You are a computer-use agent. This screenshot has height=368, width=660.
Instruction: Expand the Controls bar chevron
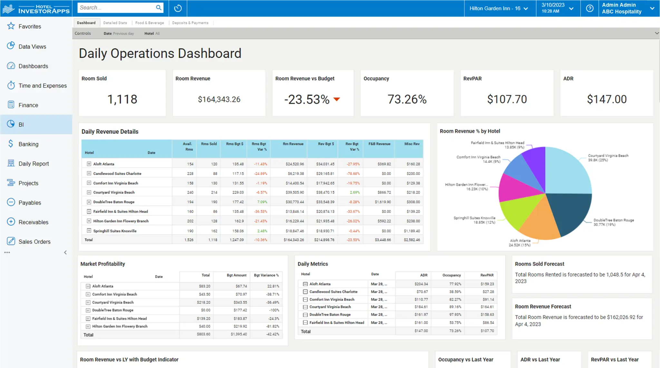click(x=657, y=33)
